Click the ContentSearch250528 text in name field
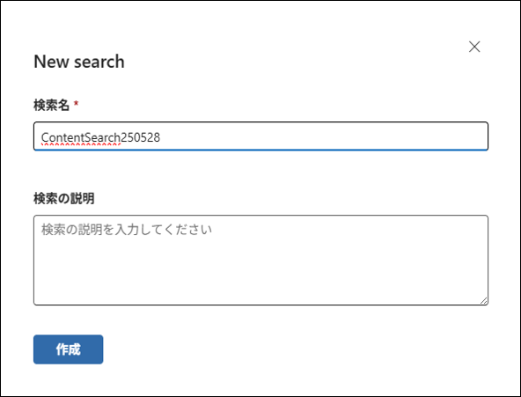 point(100,137)
